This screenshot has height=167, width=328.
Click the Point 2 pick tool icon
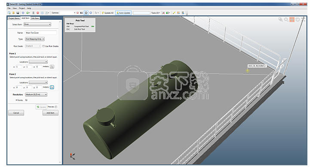tap(52, 87)
